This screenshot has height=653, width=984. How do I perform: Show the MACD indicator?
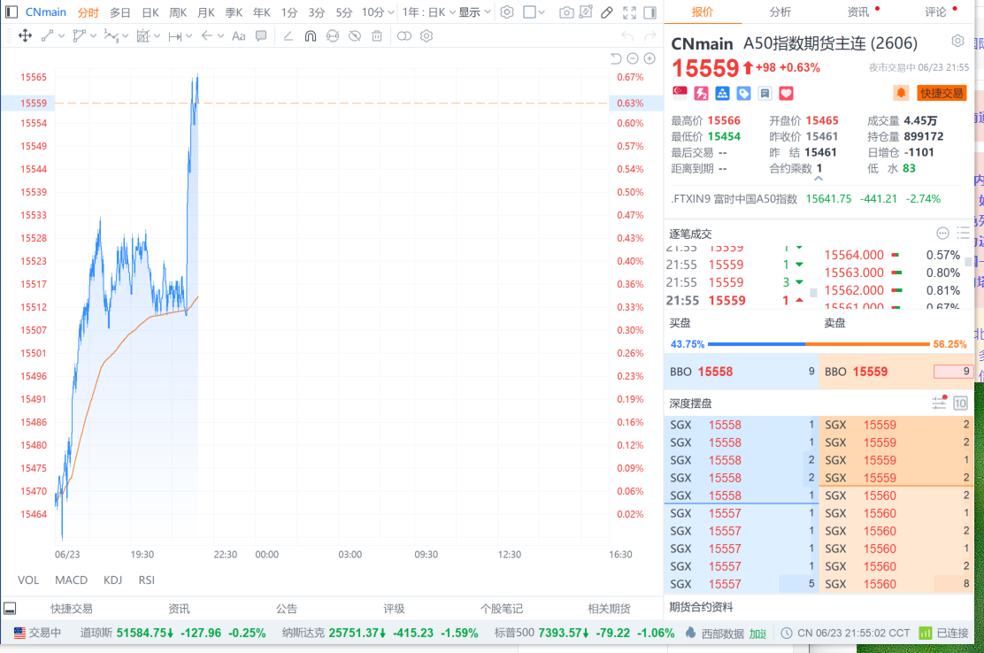(x=71, y=580)
